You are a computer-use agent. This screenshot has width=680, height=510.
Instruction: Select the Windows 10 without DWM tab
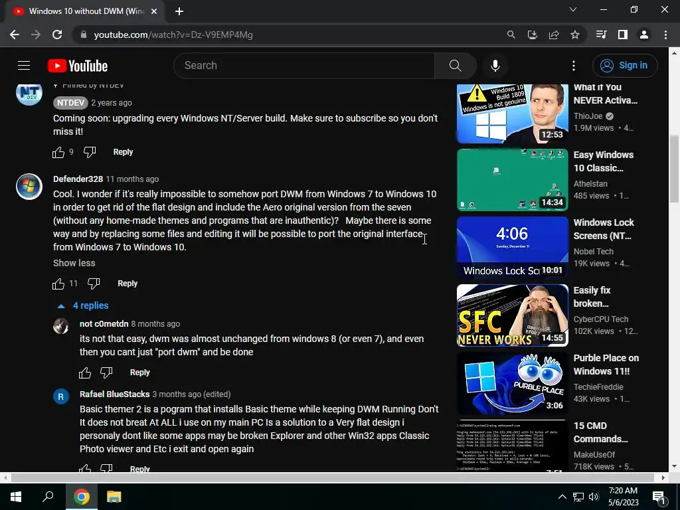point(84,12)
